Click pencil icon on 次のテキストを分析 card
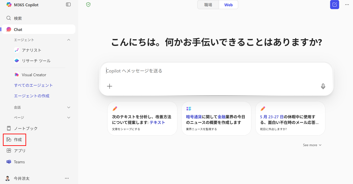The height and width of the screenshot is (184, 353). (x=115, y=108)
